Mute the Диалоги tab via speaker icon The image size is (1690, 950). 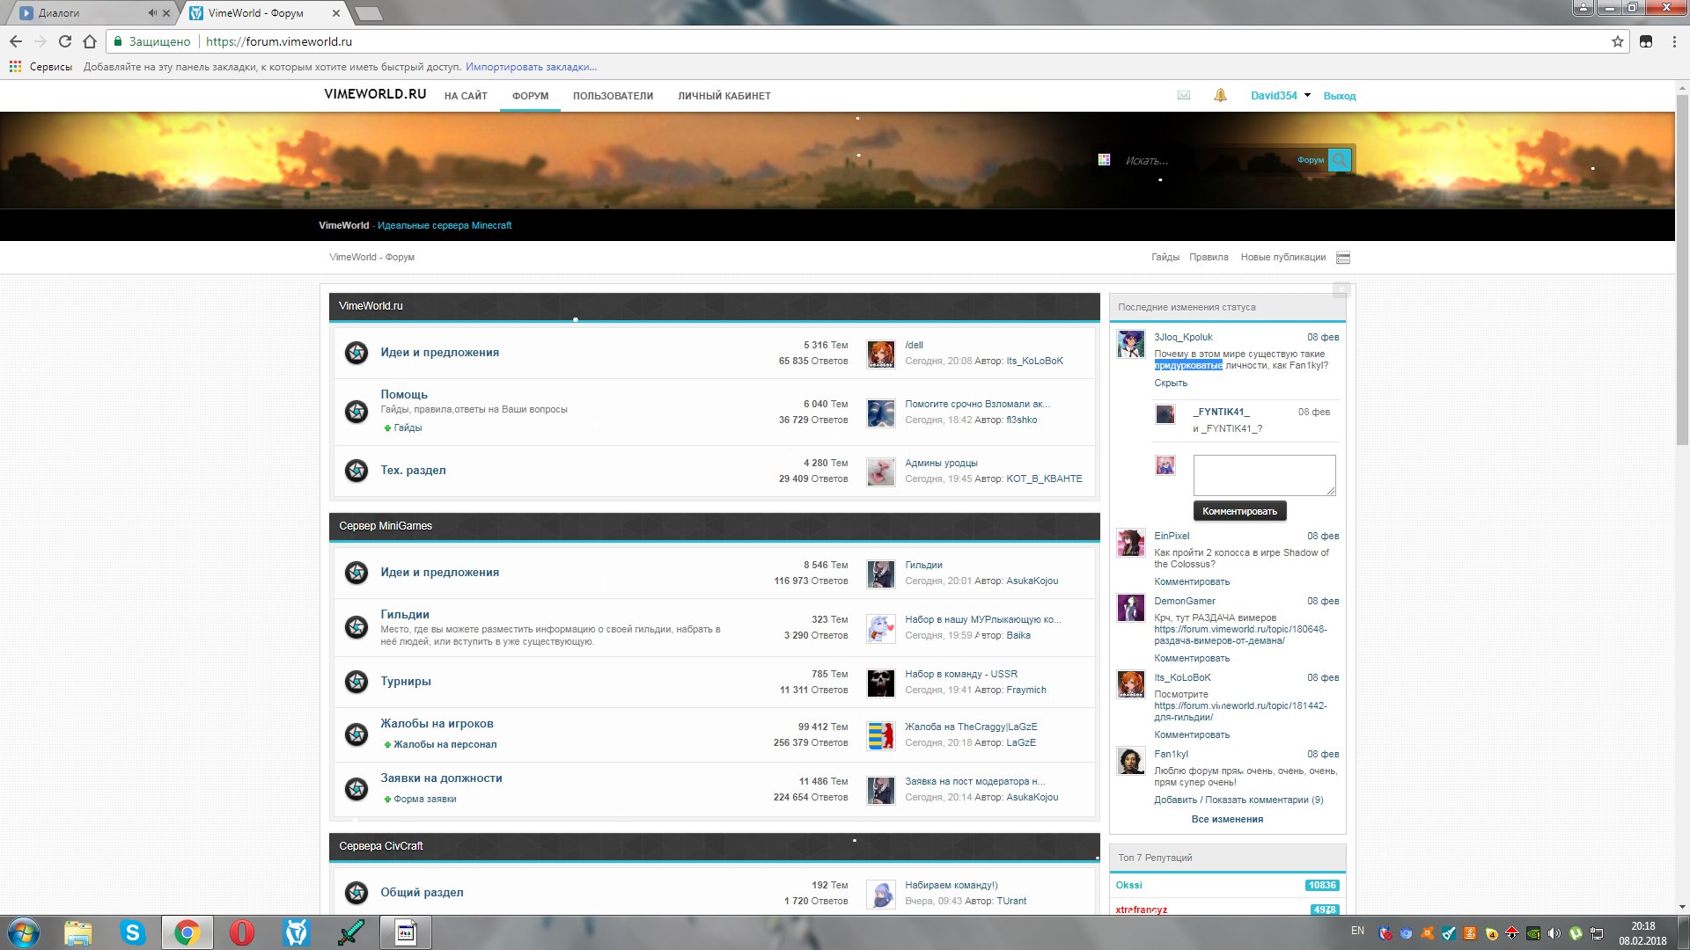click(x=152, y=13)
